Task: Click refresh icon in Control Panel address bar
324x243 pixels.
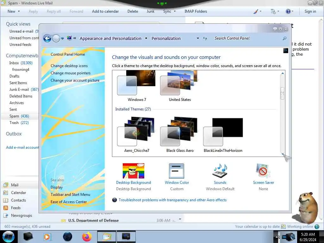Action: [205, 38]
